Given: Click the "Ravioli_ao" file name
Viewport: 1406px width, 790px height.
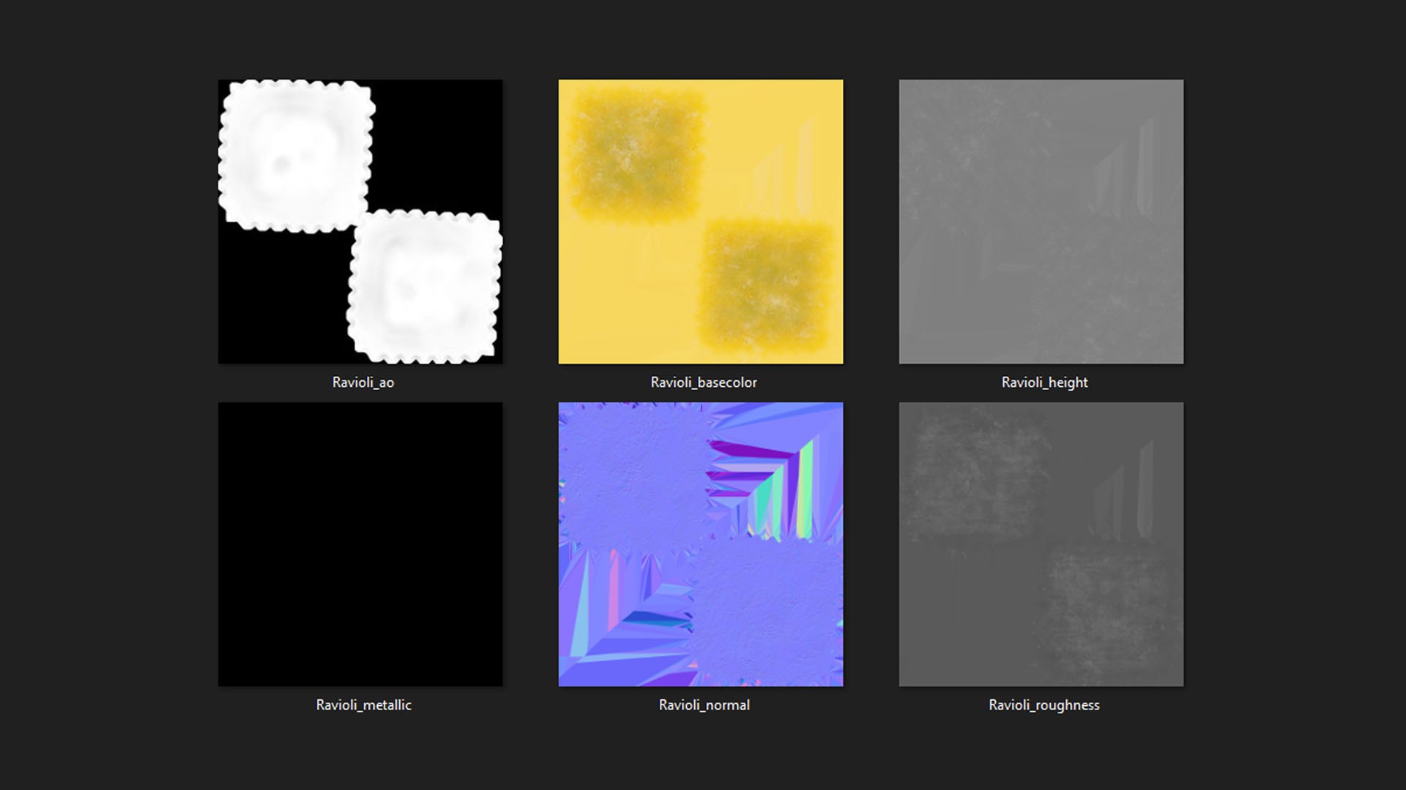Looking at the screenshot, I should click(x=363, y=383).
